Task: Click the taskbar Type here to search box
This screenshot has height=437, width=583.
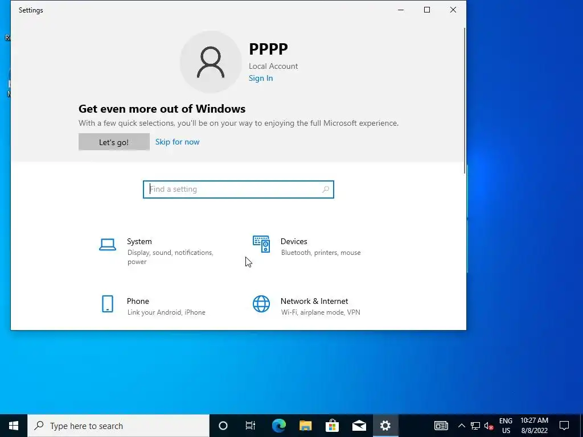Action: tap(118, 426)
